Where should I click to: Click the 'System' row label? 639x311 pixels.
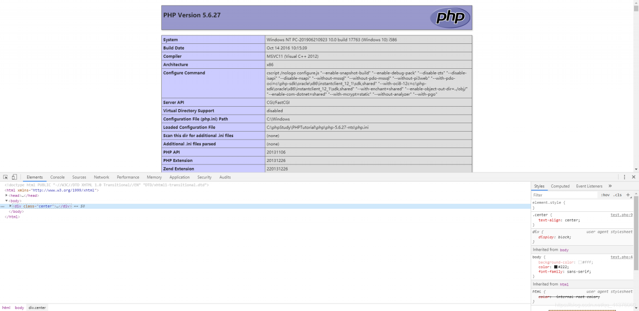click(170, 39)
